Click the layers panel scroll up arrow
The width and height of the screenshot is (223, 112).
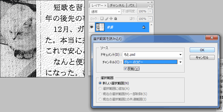click(x=151, y=25)
